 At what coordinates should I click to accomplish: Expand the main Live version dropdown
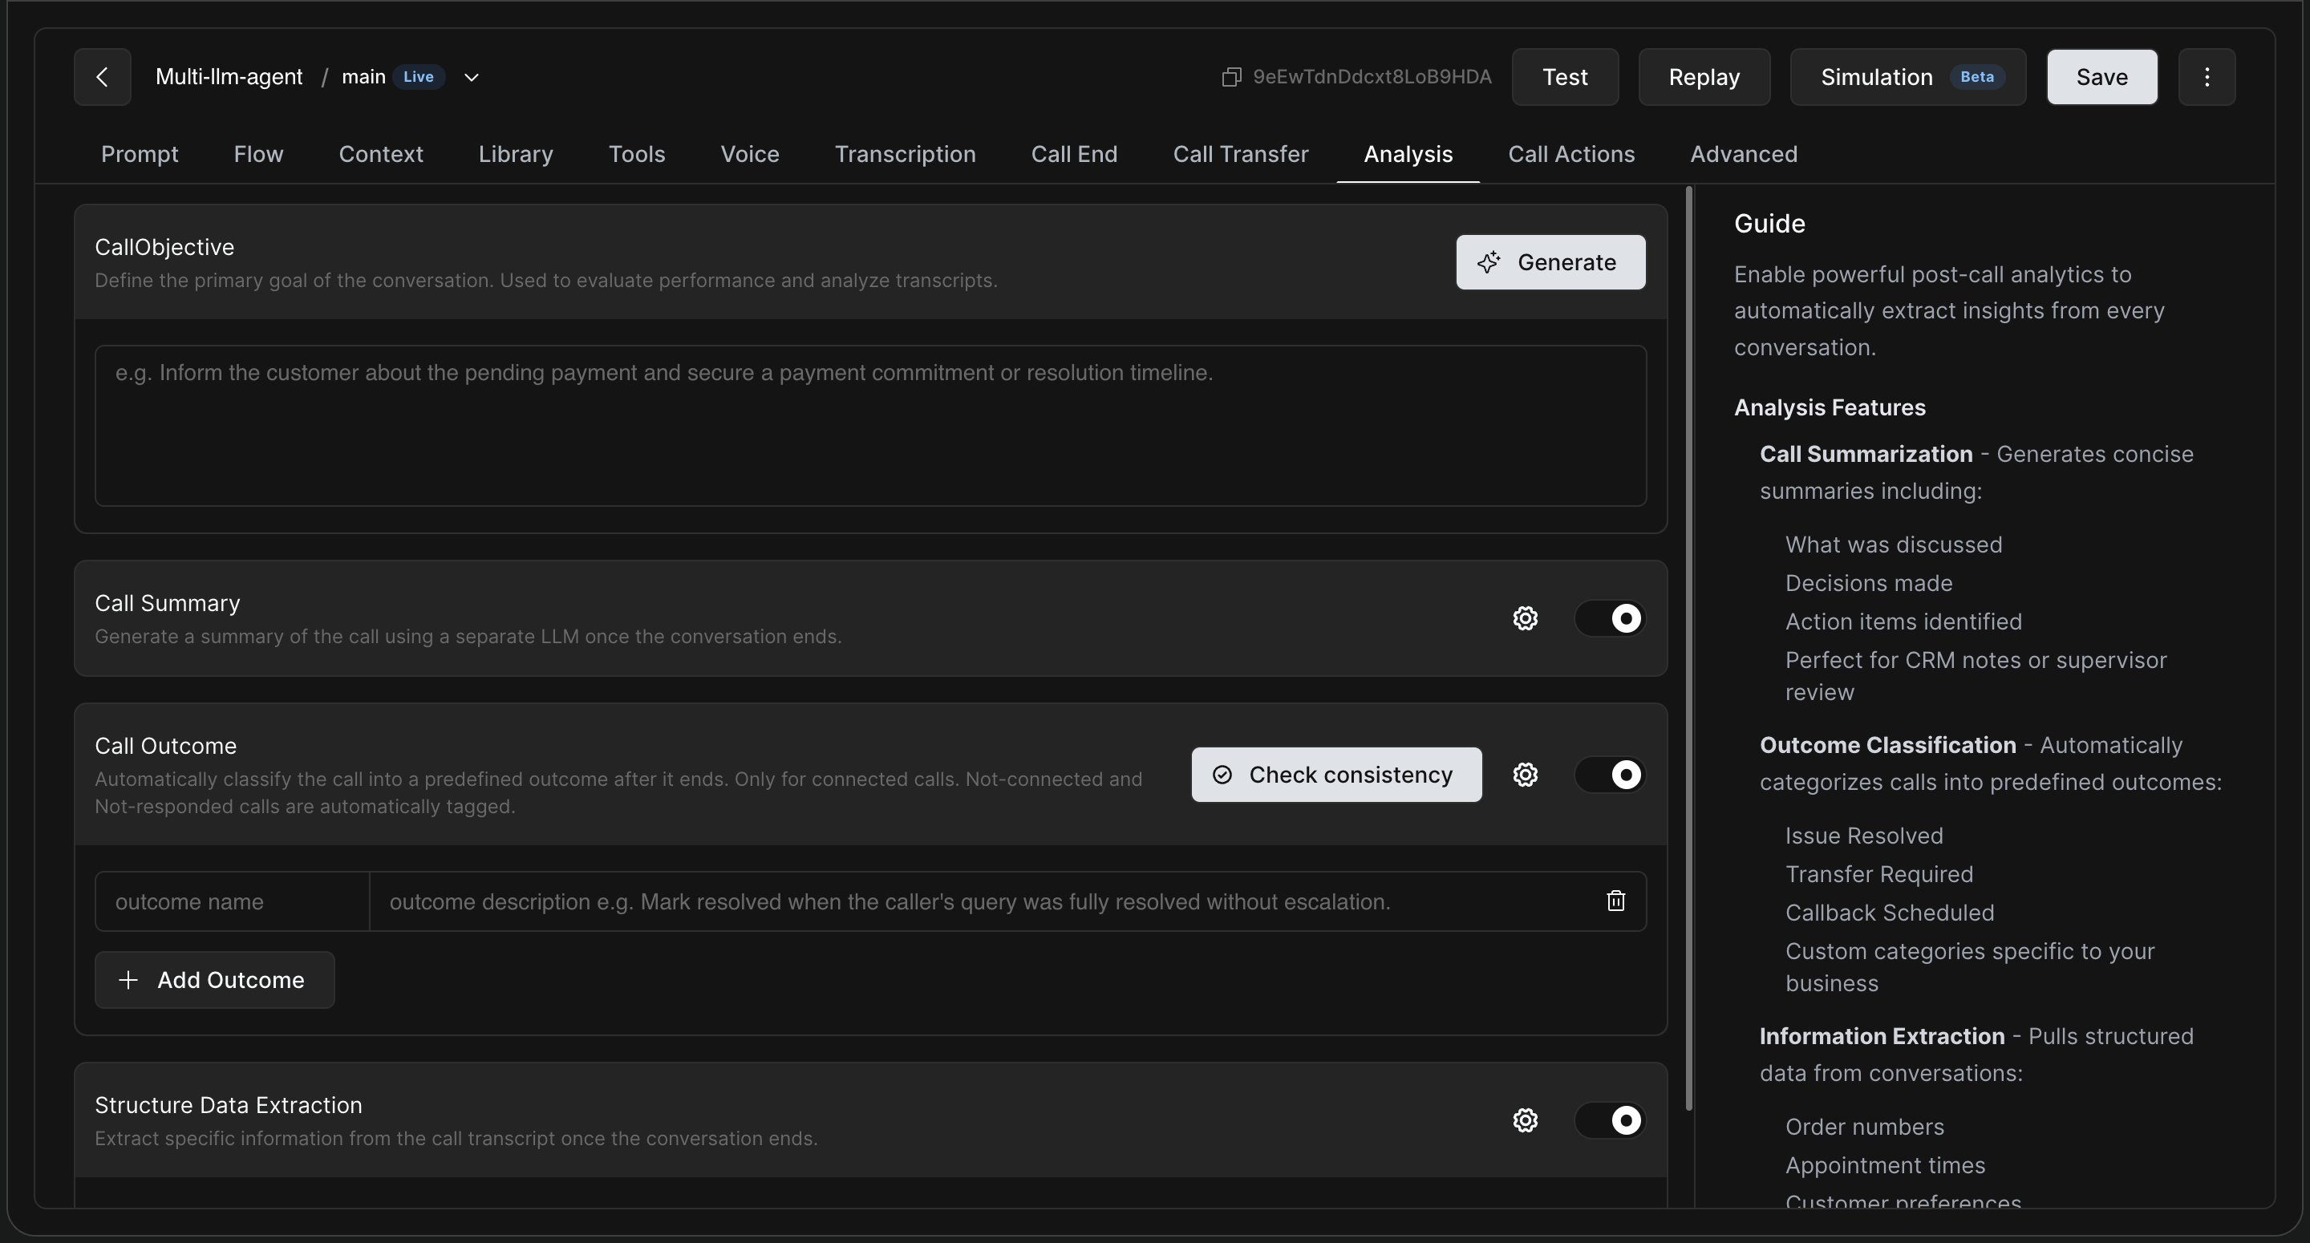(x=472, y=77)
